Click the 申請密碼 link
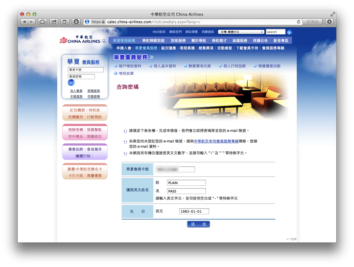Viewport: 354px width, 267px height. (93, 97)
